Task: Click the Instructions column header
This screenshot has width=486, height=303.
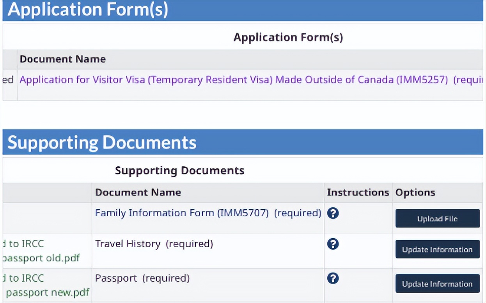Action: tap(358, 192)
